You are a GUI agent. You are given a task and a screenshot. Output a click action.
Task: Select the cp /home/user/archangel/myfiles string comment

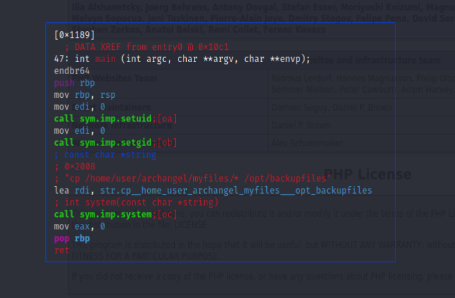pyautogui.click(x=192, y=178)
